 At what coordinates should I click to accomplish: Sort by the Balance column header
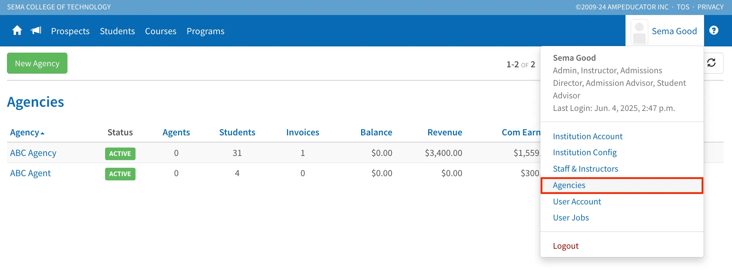coord(376,132)
